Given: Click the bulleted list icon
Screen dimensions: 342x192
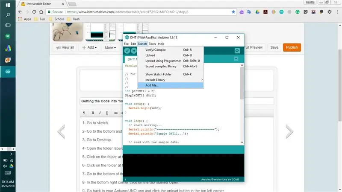Looking at the screenshot, I should [x=115, y=113].
